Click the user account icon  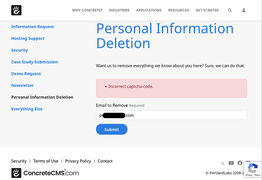coord(244,10)
